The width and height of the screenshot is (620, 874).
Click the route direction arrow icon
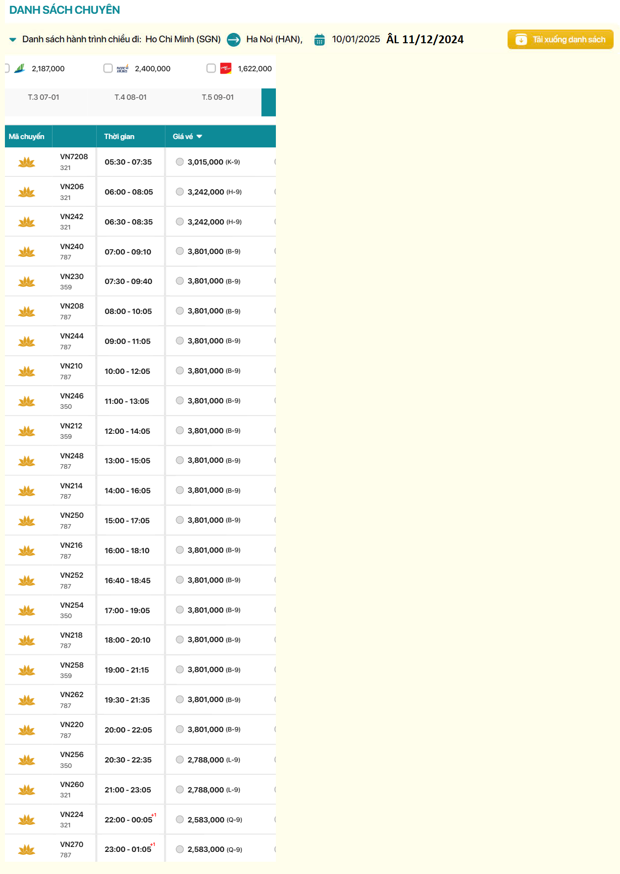pos(234,39)
